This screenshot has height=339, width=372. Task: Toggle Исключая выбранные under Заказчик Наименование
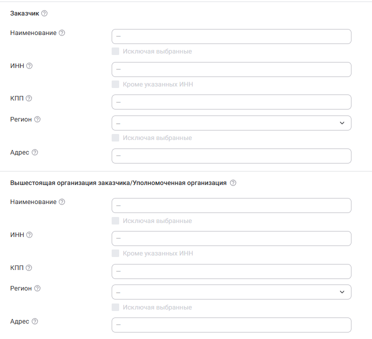pyautogui.click(x=116, y=51)
